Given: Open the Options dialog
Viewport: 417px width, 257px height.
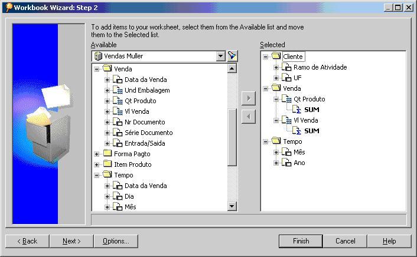Looking at the screenshot, I should pos(116,241).
